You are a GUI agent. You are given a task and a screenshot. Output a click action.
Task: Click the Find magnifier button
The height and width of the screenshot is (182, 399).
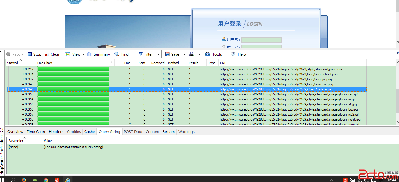click(x=121, y=54)
